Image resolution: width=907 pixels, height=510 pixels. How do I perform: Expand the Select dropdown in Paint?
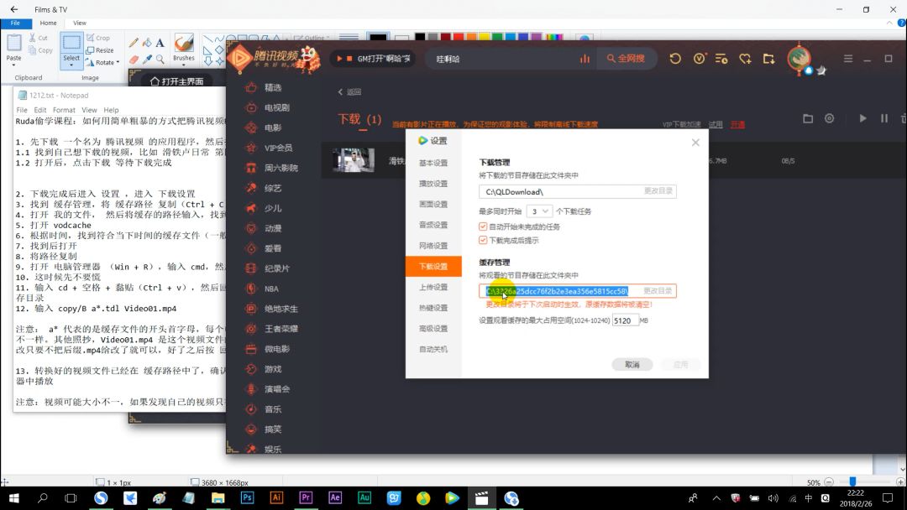point(71,65)
